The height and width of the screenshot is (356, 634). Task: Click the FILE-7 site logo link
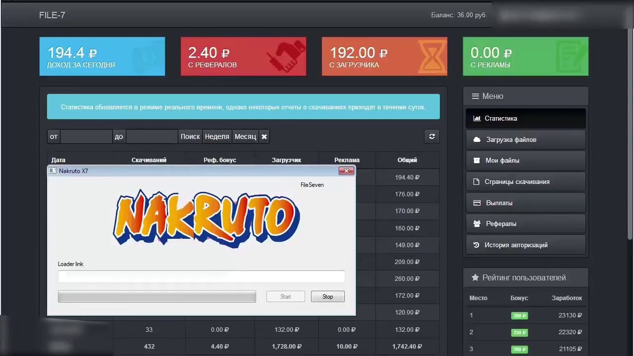tap(52, 15)
